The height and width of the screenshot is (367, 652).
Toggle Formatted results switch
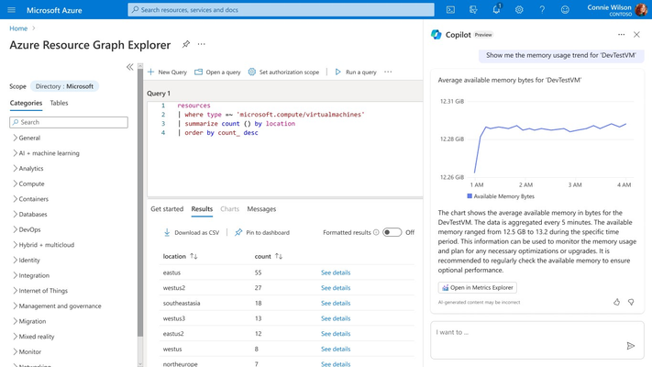coord(392,232)
